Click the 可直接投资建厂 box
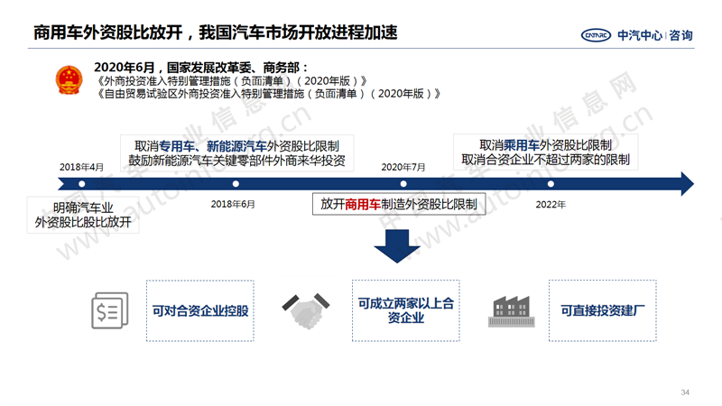The height and width of the screenshot is (406, 722). [x=602, y=310]
